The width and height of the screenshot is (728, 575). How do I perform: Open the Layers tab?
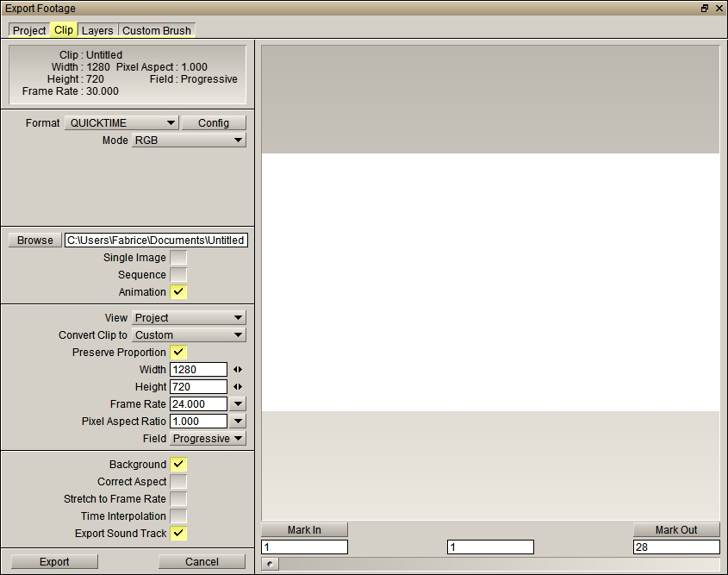(x=97, y=30)
